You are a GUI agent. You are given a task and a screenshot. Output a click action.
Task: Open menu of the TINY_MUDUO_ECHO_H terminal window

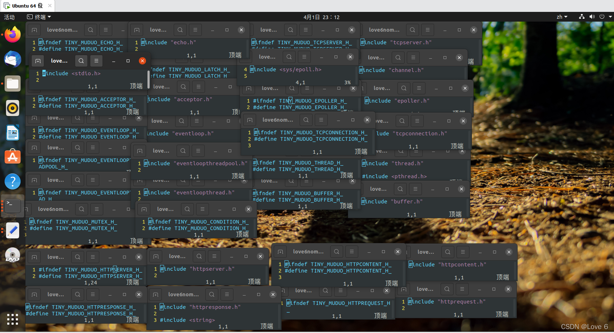[106, 30]
